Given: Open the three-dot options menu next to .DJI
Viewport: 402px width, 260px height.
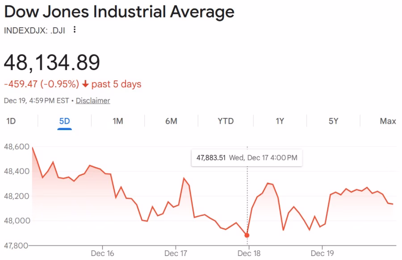Looking at the screenshot, I should 74,30.
